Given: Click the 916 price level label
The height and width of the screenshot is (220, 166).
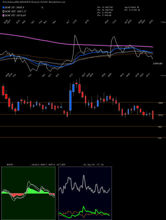Looking at the screenshot, I should tap(160, 138).
